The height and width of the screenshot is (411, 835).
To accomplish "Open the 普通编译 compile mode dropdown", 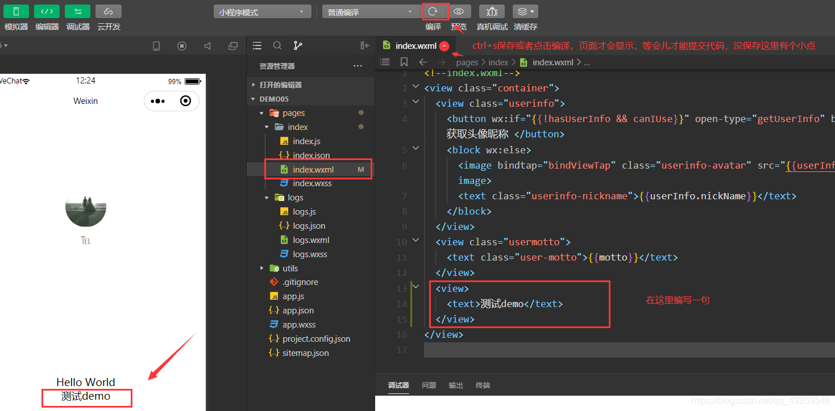I will 371,12.
